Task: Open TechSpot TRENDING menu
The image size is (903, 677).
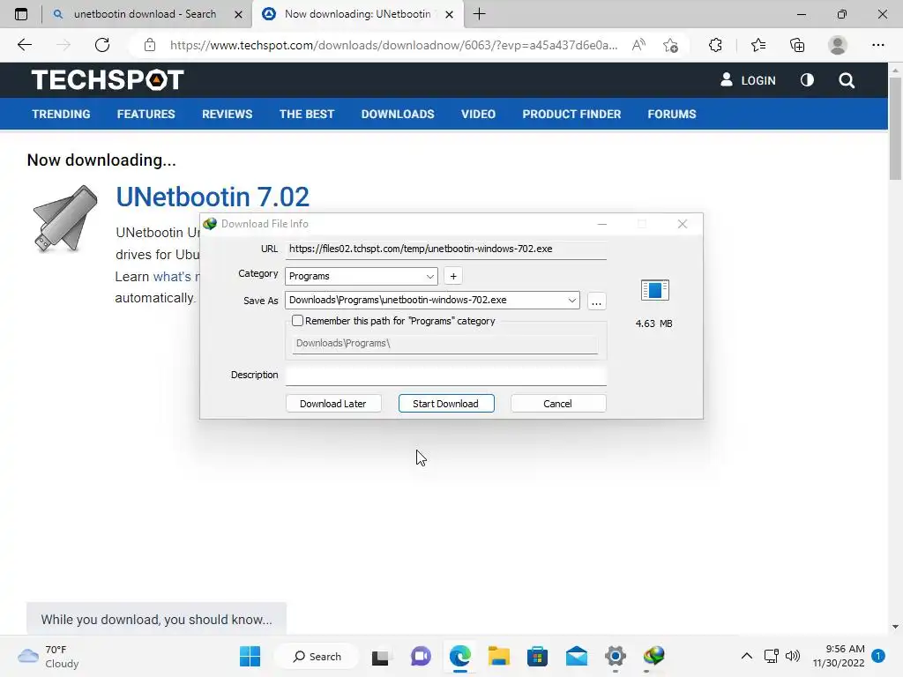Action: [61, 114]
